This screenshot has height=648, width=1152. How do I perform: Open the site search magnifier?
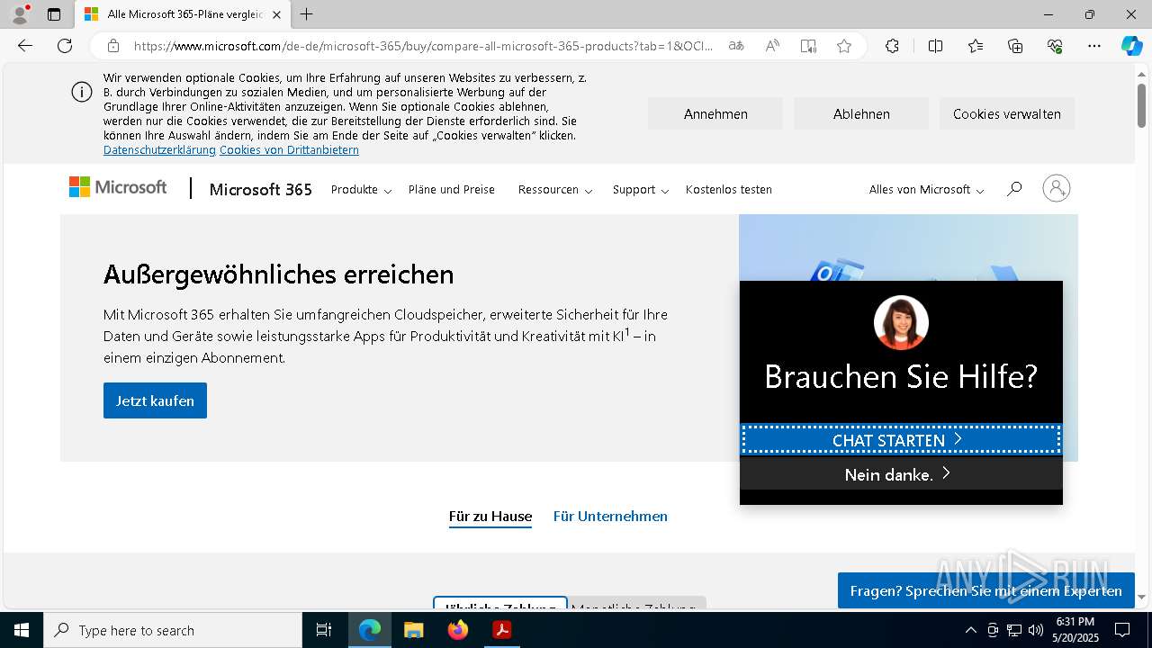(x=1014, y=189)
